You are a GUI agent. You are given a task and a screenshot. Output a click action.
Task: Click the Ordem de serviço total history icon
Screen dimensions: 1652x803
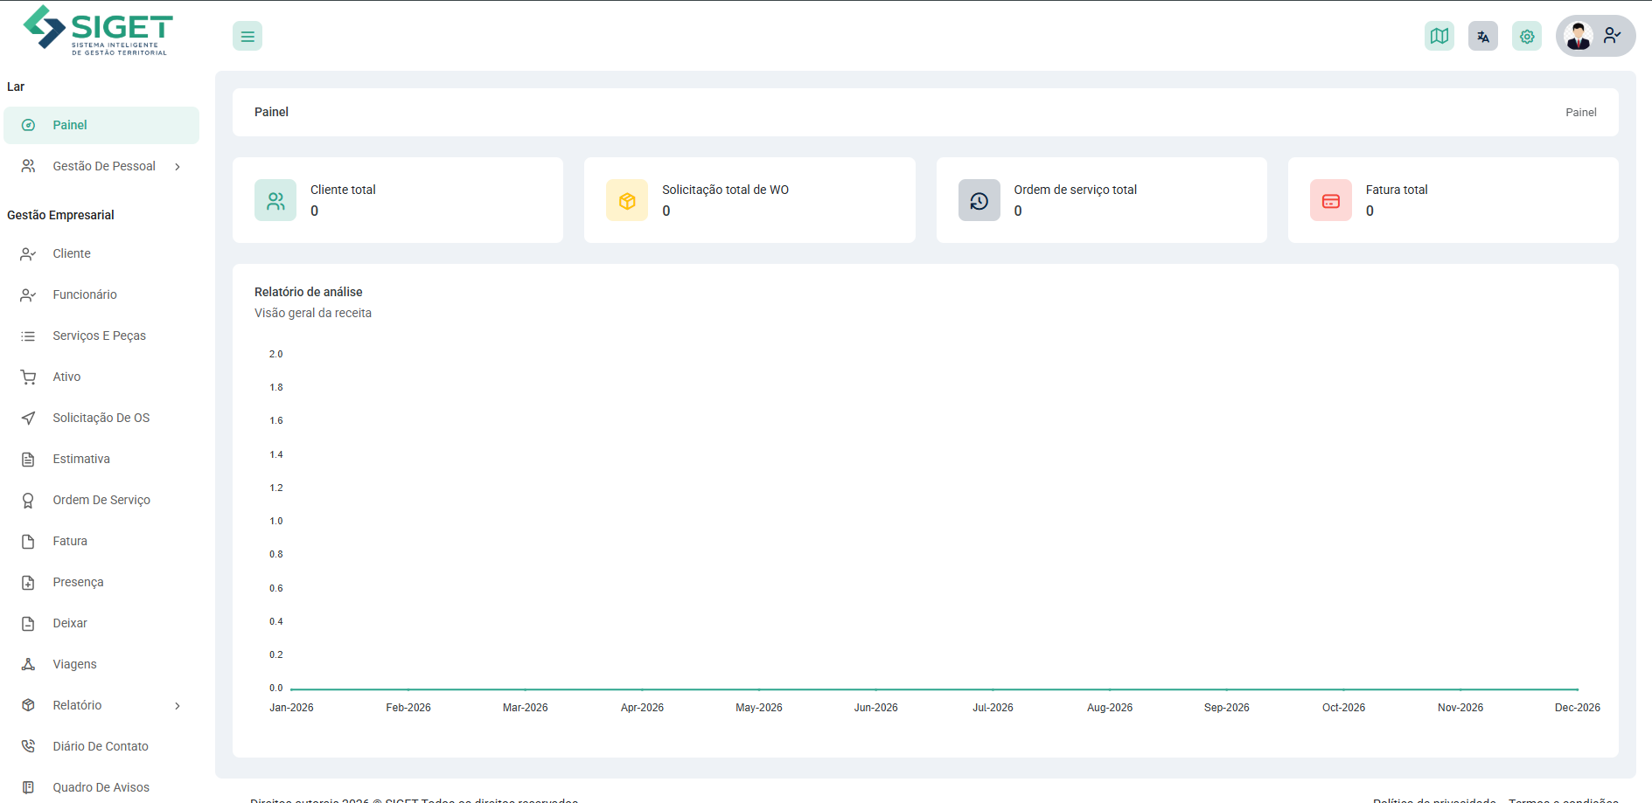pos(979,200)
